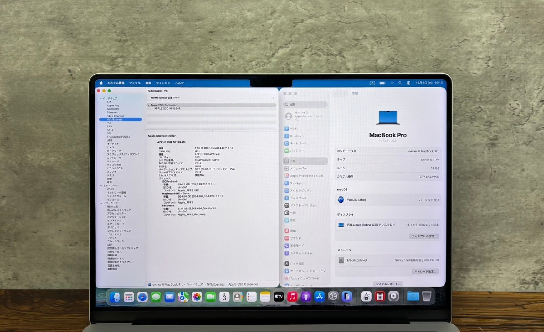This screenshot has width=544, height=332.
Task: Click ディスプレイ設定 button
Action: [424, 236]
